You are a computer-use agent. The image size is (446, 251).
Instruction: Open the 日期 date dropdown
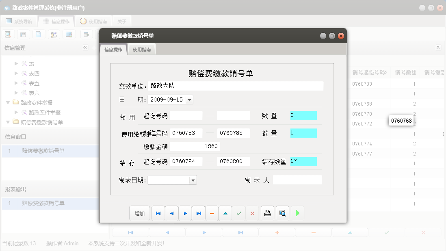pos(189,99)
